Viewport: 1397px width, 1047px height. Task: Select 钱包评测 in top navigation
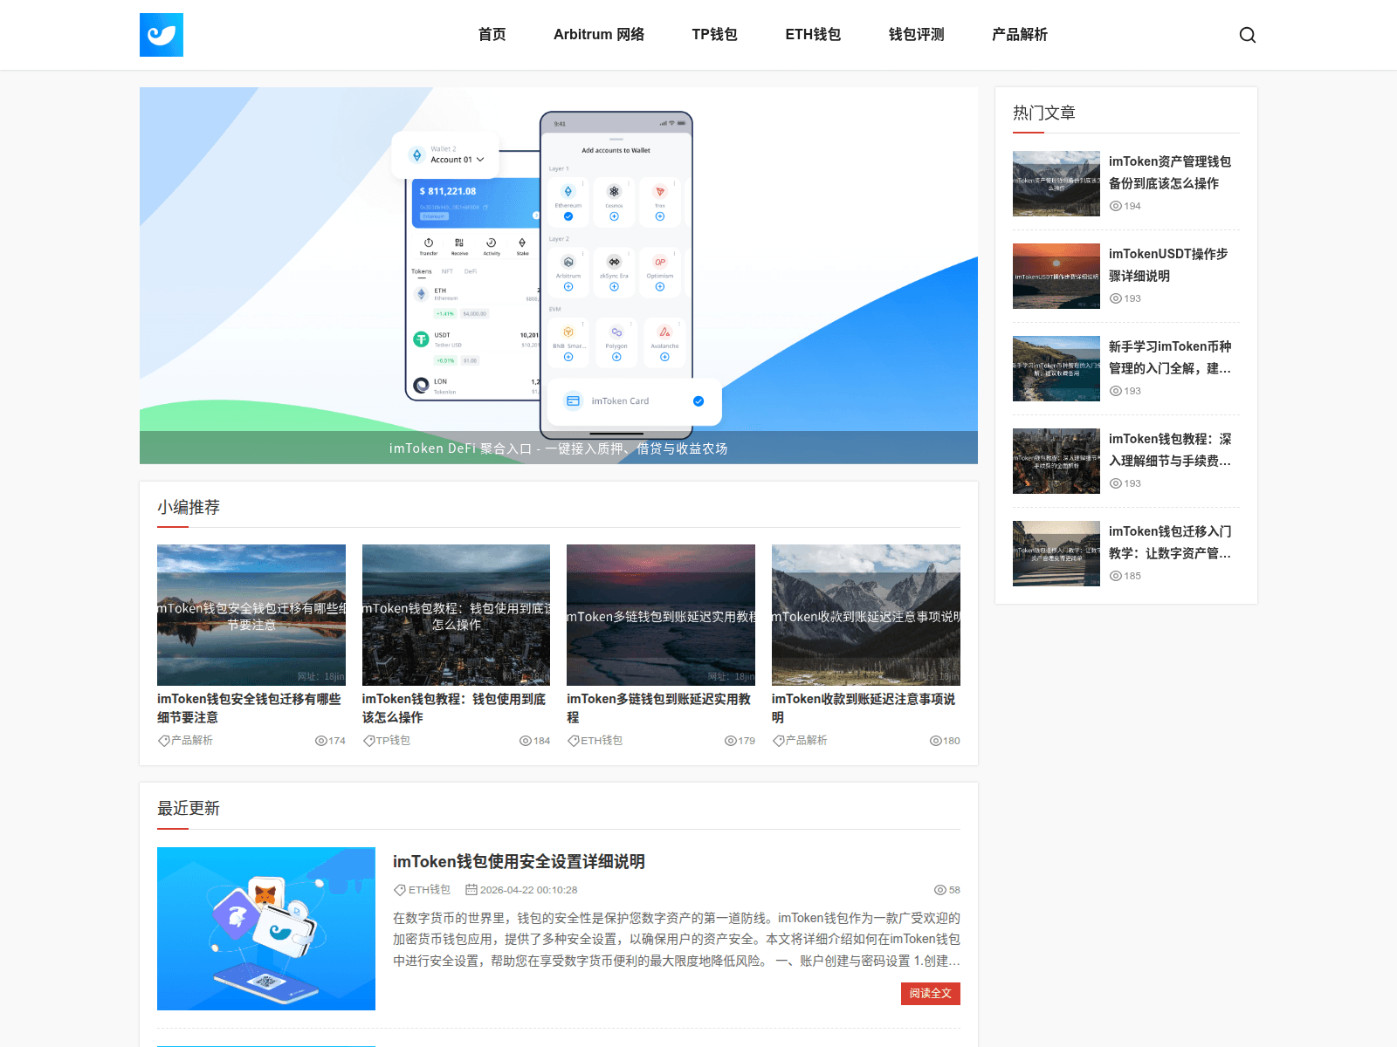916,35
